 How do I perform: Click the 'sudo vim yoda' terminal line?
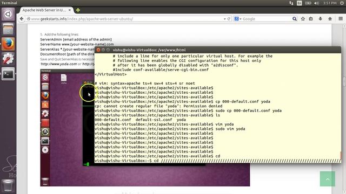170,129
